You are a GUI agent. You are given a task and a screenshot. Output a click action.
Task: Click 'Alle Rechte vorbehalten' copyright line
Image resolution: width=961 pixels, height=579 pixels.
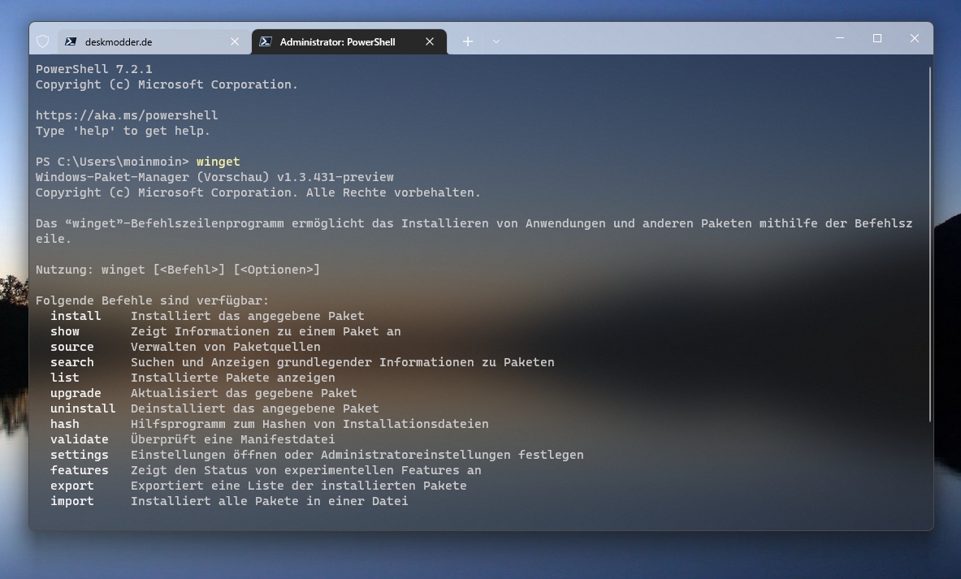click(x=258, y=192)
